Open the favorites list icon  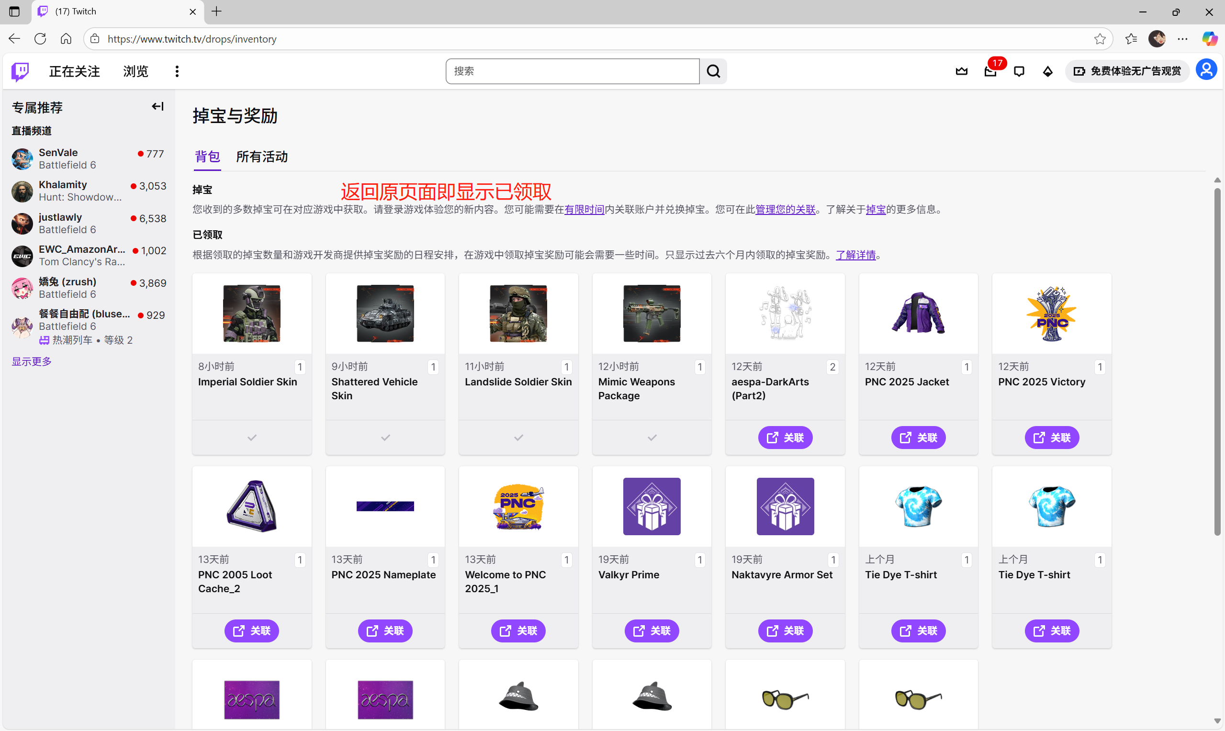coord(1131,39)
